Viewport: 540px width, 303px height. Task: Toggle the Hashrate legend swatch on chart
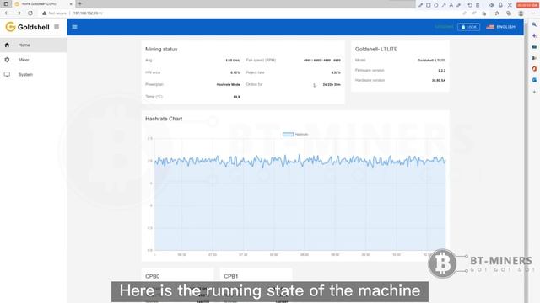[x=289, y=135]
